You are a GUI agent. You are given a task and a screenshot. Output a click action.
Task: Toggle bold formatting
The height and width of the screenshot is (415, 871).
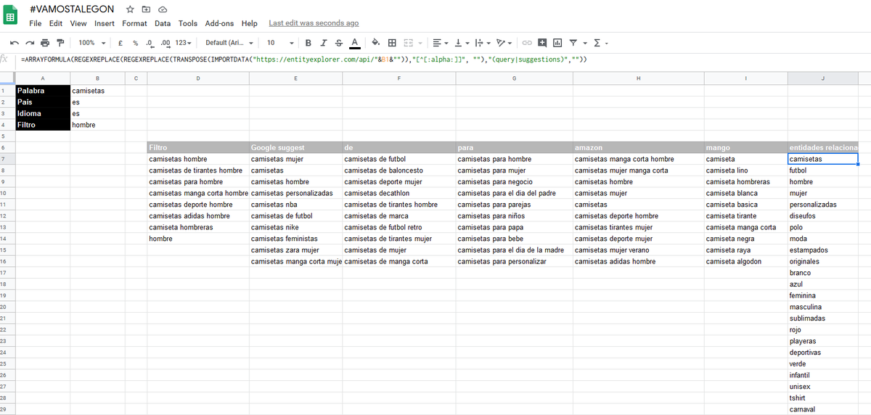tap(308, 43)
